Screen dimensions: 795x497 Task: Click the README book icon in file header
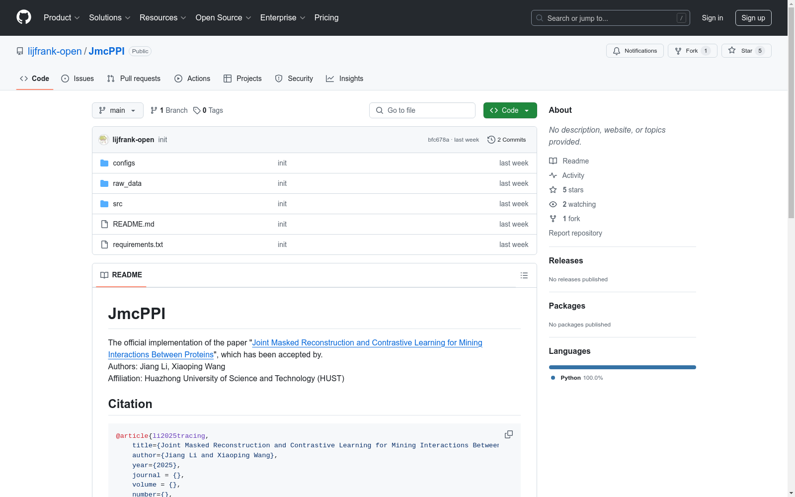point(104,275)
